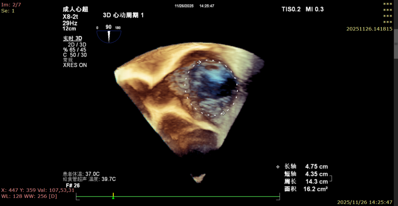Click the probe angle indicator showing 90
Screen dimensions: 398x206
(x=109, y=35)
